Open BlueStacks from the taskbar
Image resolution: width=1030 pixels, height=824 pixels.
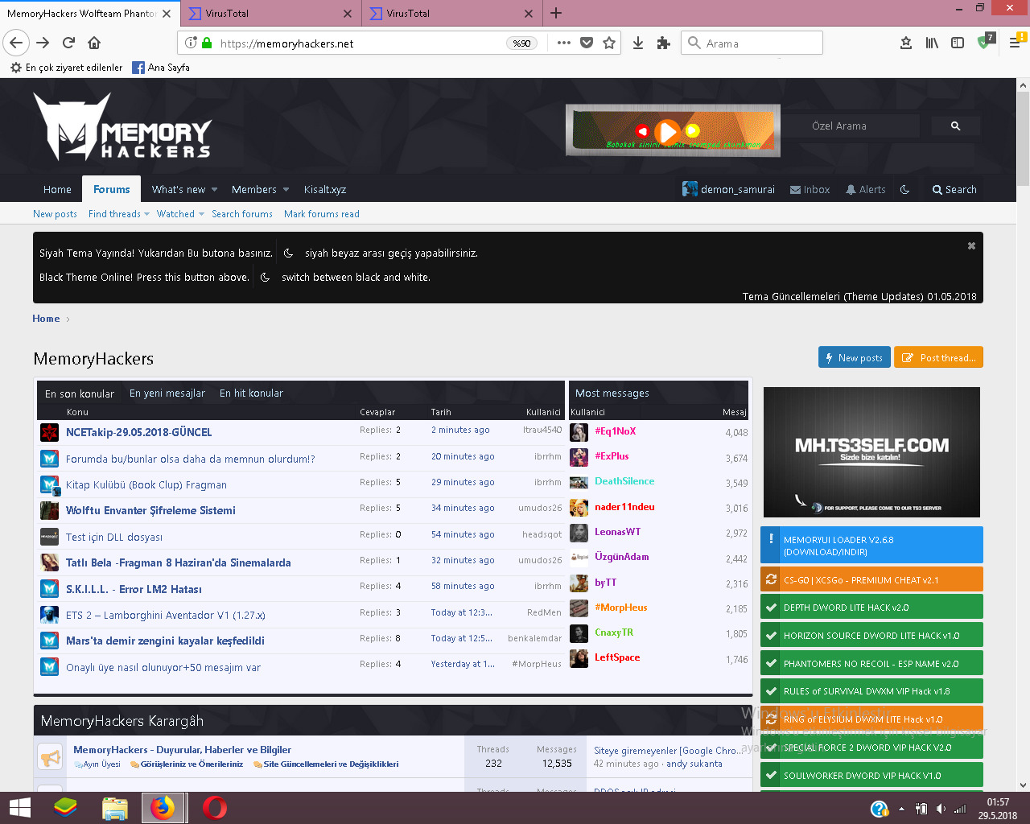65,808
